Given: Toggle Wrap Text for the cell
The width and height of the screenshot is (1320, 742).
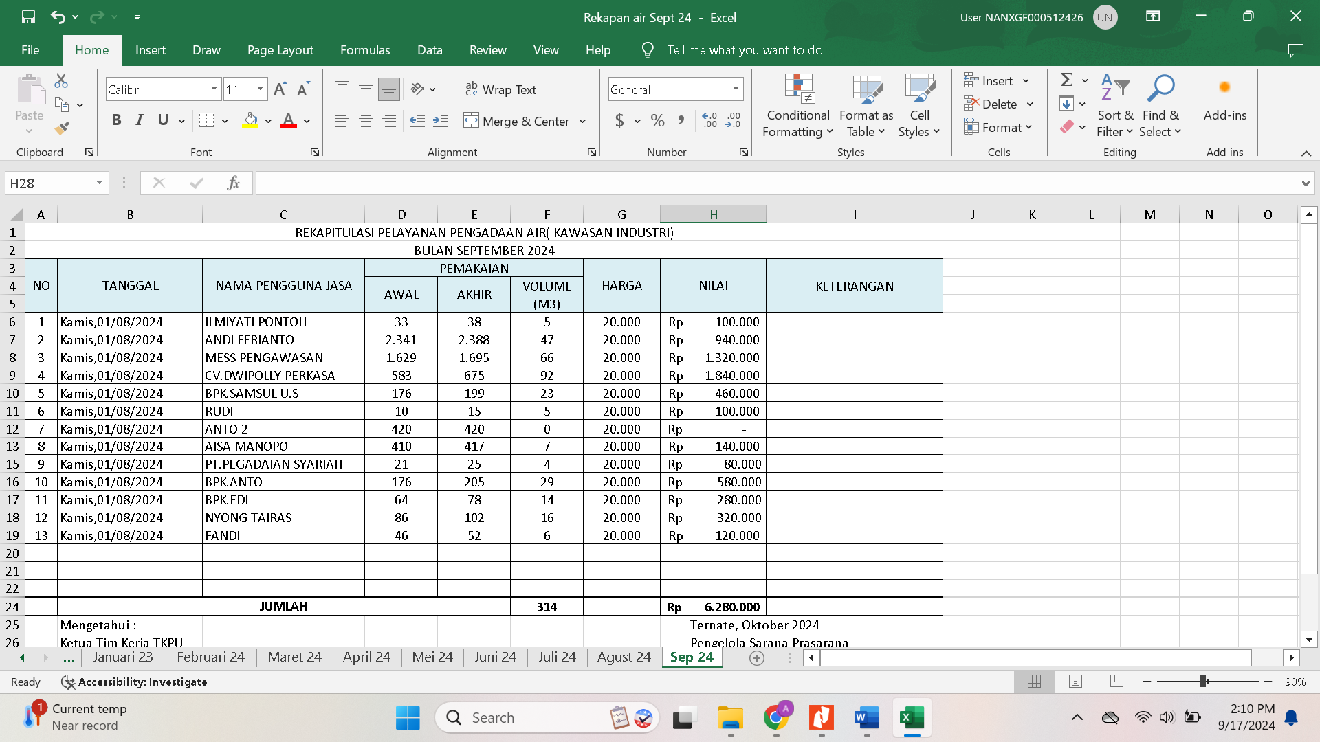Looking at the screenshot, I should [500, 89].
